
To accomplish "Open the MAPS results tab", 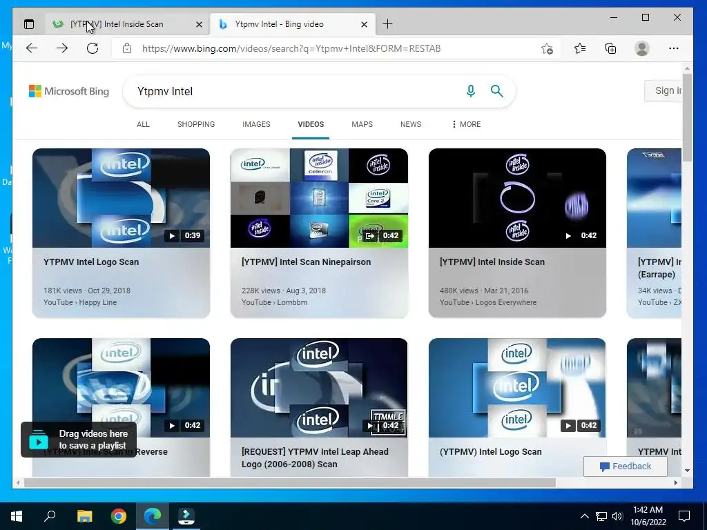I will [x=362, y=124].
